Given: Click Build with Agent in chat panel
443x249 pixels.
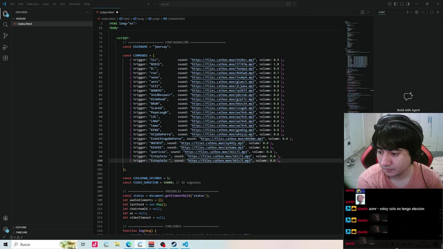Looking at the screenshot, I should (x=408, y=110).
